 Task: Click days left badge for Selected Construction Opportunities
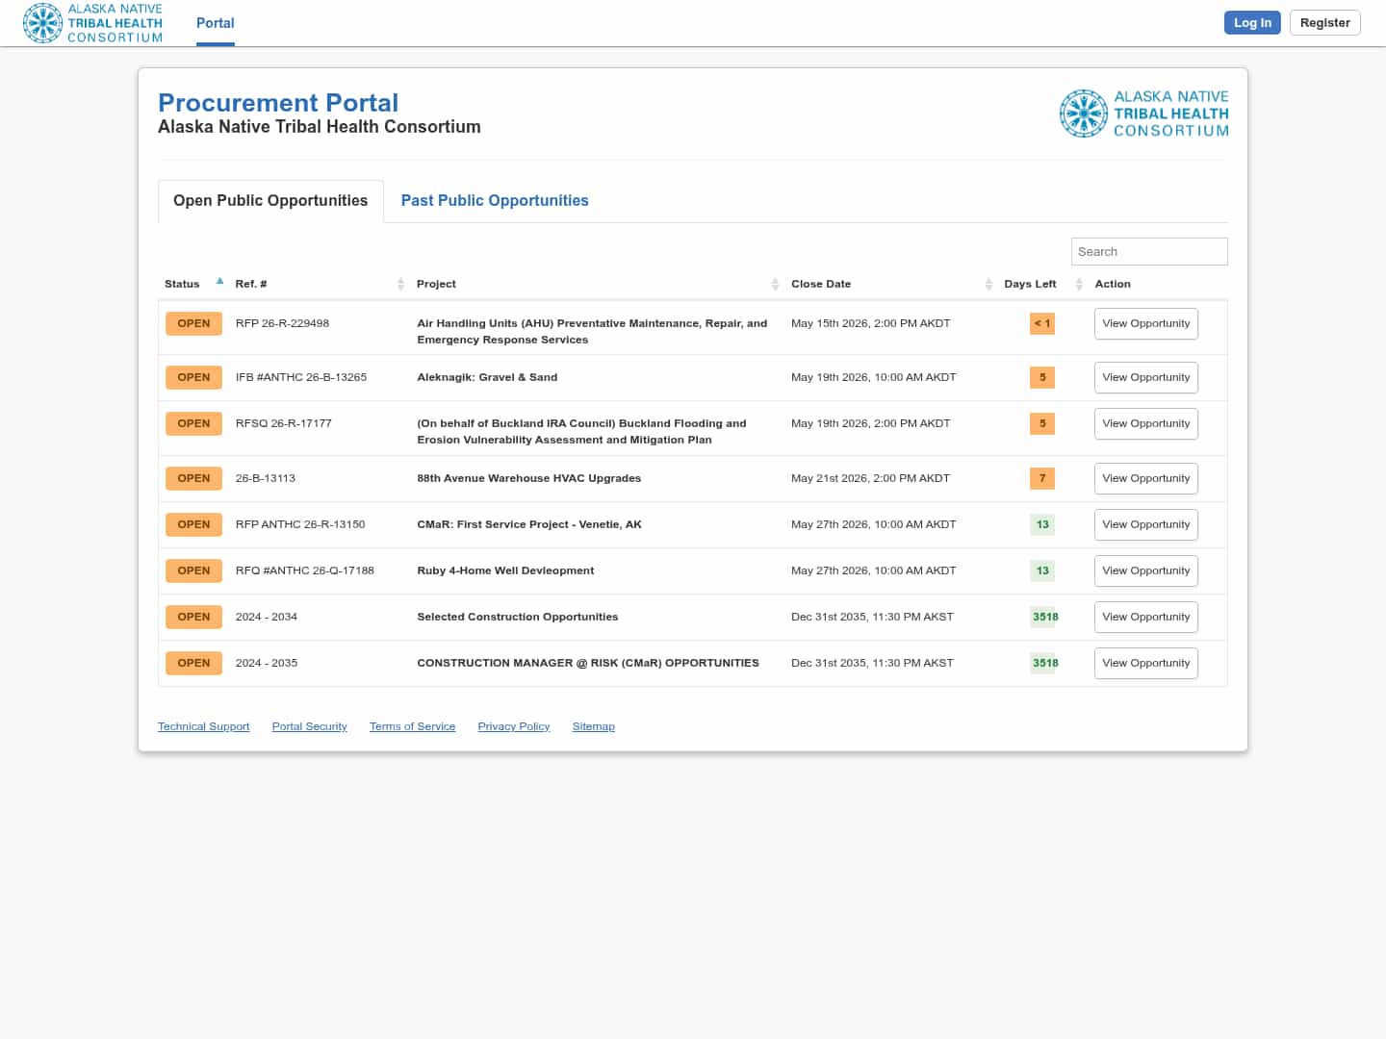(x=1045, y=618)
